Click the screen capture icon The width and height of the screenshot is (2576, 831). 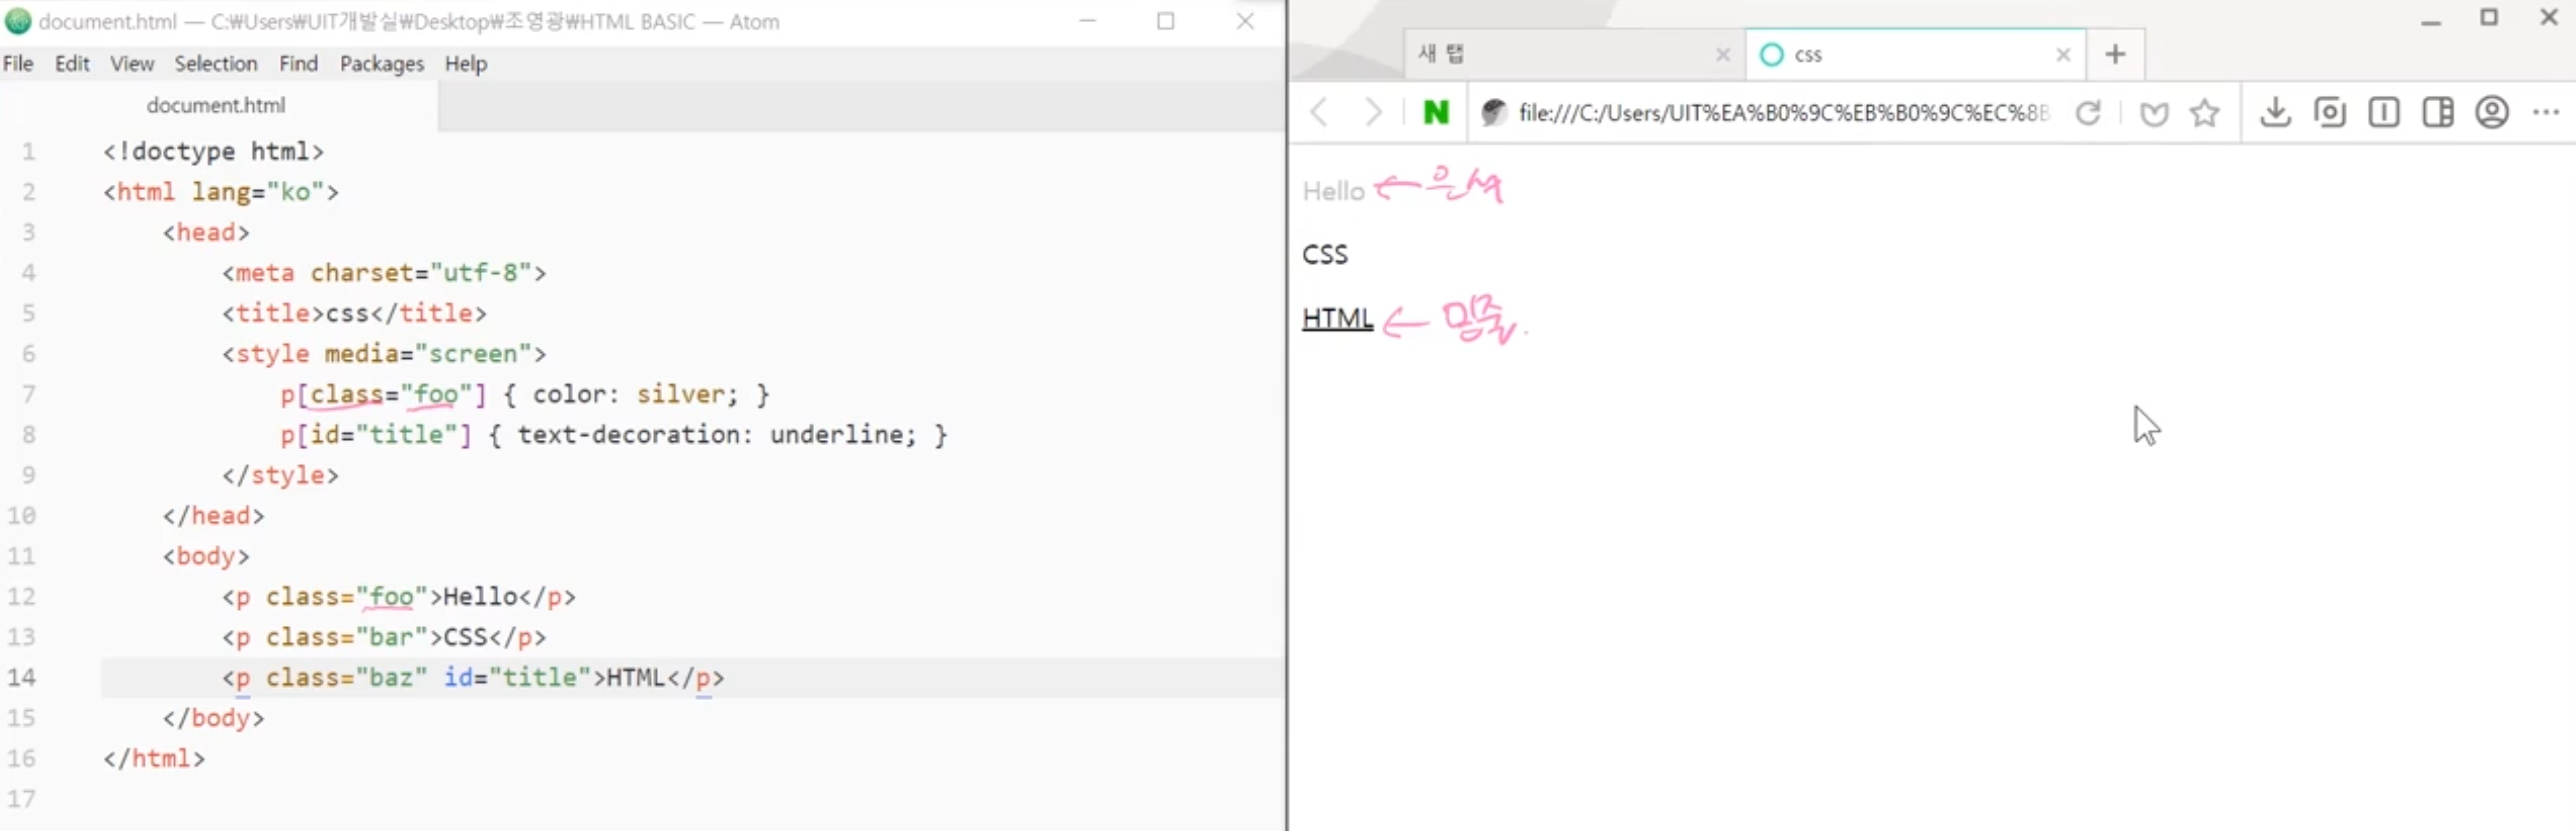pyautogui.click(x=2329, y=112)
